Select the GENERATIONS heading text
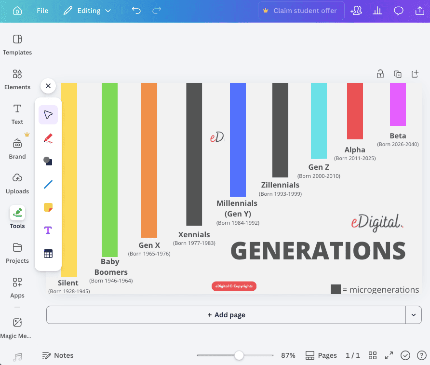The image size is (430, 365). click(x=318, y=251)
